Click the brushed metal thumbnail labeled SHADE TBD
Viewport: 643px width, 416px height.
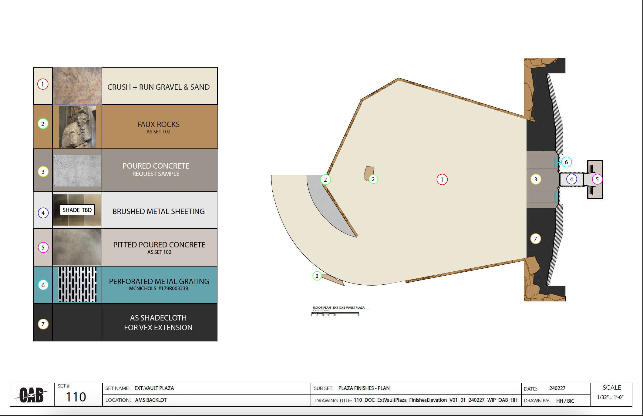pos(77,210)
